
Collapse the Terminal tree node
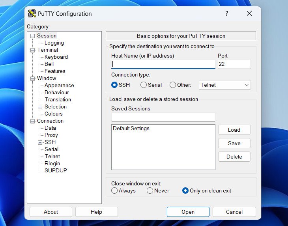(x=32, y=50)
